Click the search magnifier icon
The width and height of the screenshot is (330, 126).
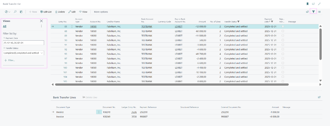[x=15, y=12]
